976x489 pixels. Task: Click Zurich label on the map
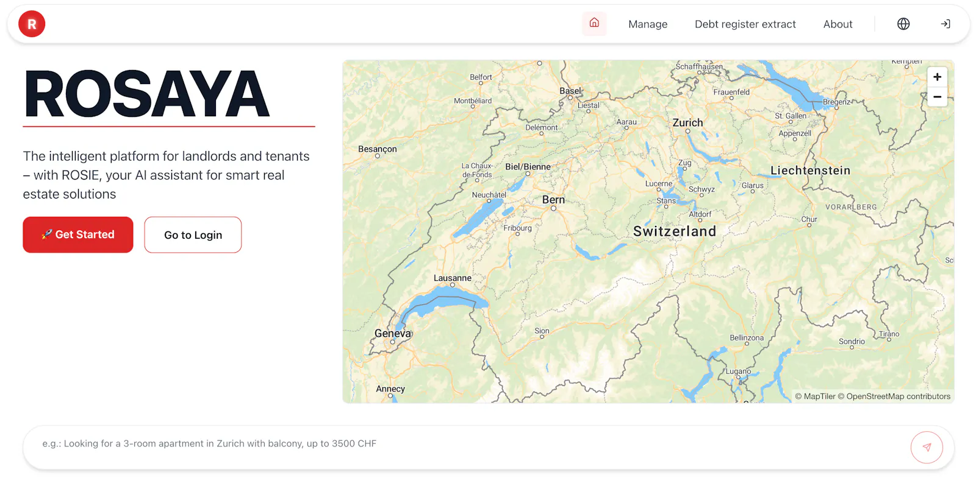[687, 122]
